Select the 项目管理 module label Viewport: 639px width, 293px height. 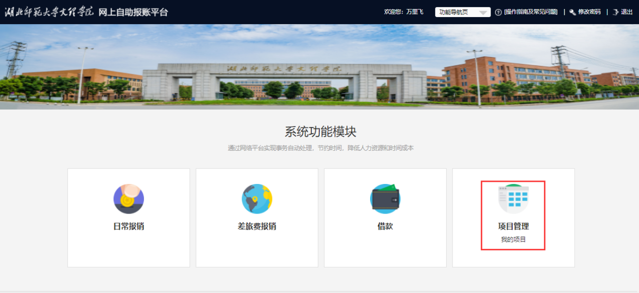[x=513, y=227]
